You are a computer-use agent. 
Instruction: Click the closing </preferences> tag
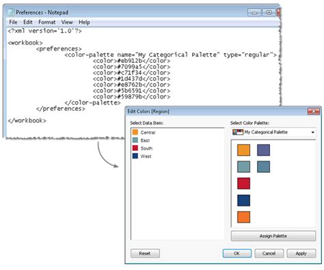[x=61, y=109]
